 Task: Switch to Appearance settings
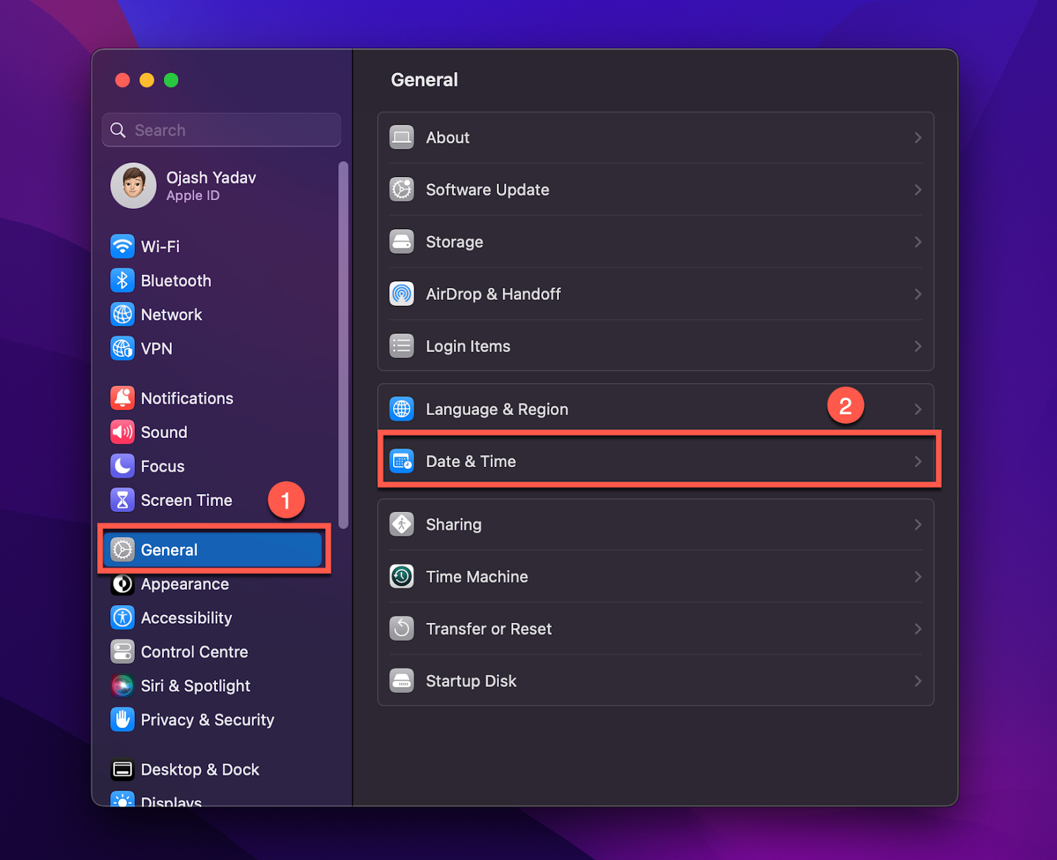(184, 584)
